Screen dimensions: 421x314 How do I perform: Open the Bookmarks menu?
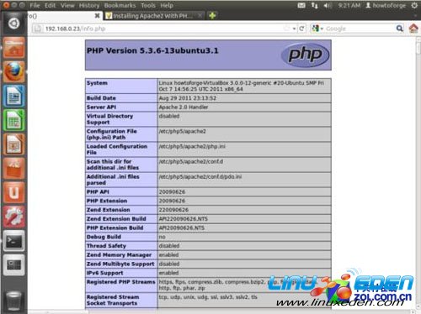pyautogui.click(x=120, y=5)
